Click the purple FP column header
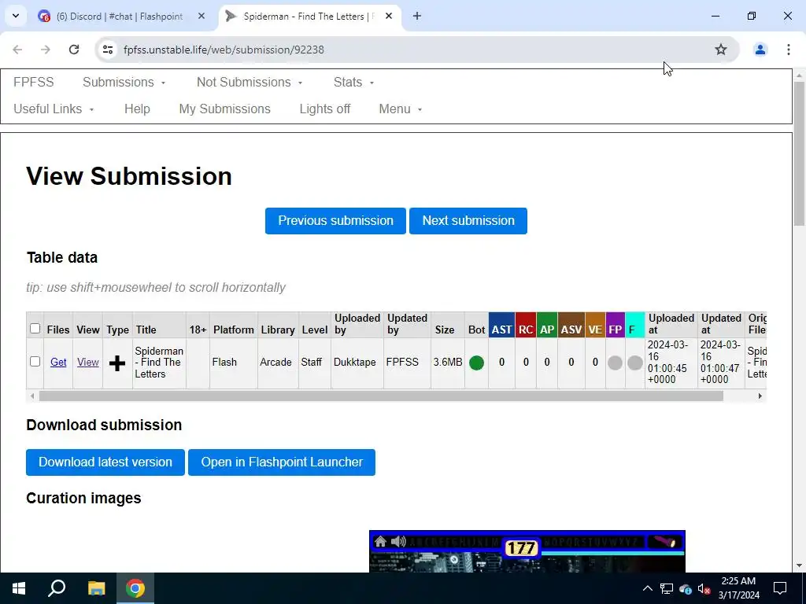The height and width of the screenshot is (604, 806). tap(616, 325)
